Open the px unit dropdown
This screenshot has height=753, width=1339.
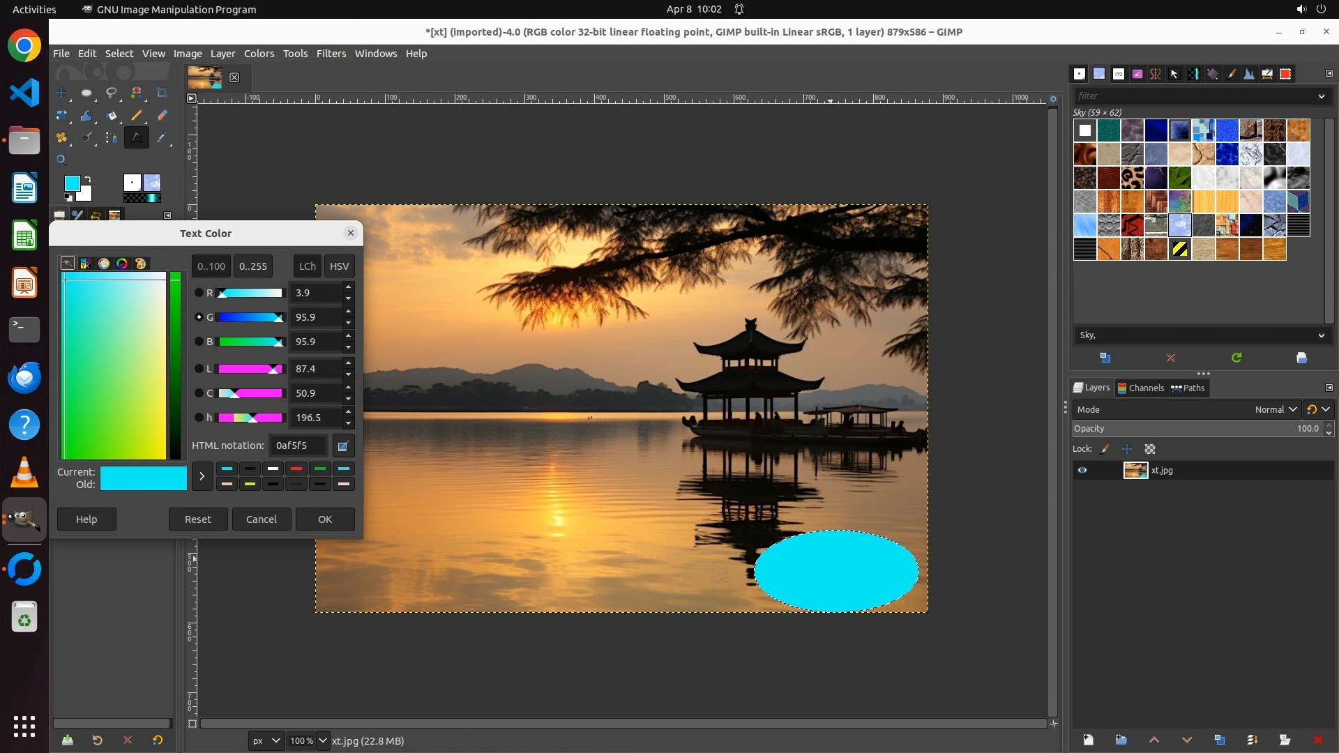(266, 740)
